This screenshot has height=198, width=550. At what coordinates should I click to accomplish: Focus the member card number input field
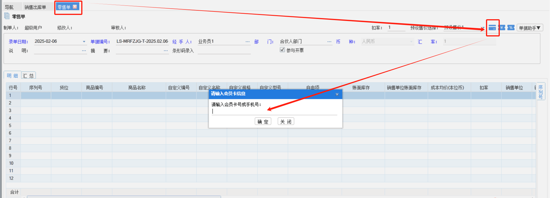274,111
